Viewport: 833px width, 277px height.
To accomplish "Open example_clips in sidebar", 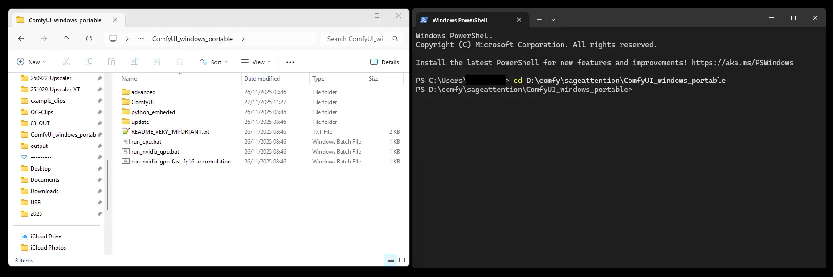I will (x=48, y=101).
